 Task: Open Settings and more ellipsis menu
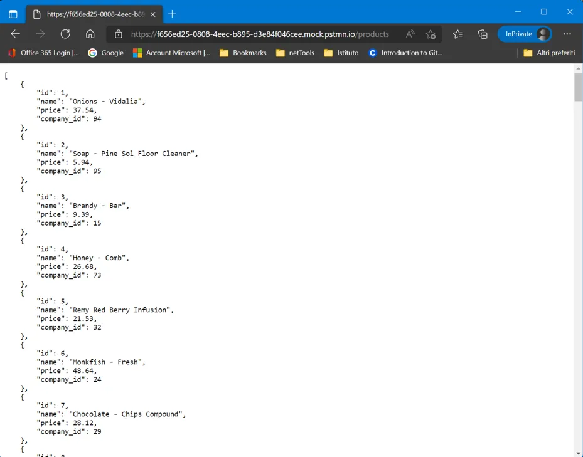click(x=567, y=34)
